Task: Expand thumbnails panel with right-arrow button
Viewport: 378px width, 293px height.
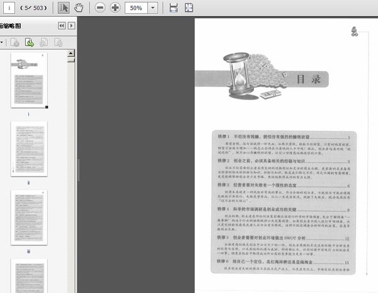Action: tap(71, 26)
